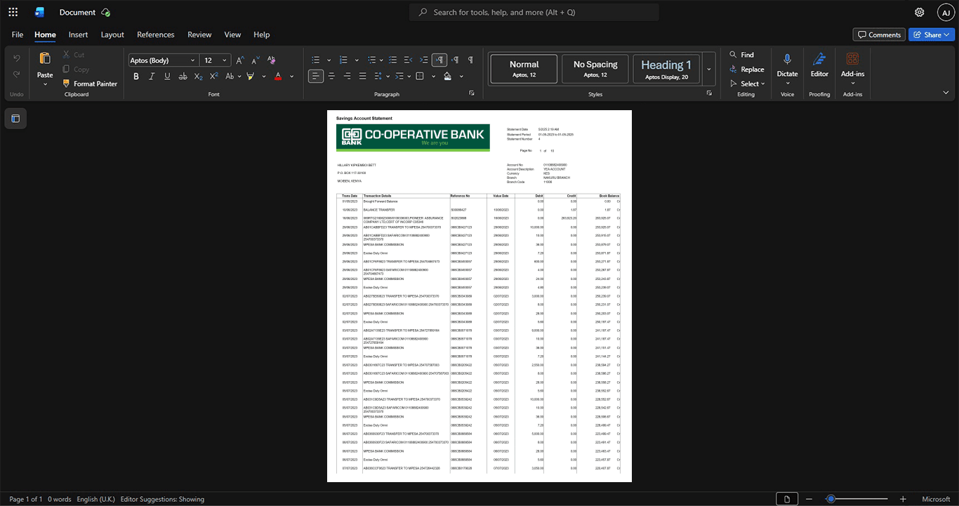959x506 pixels.
Task: Open the File menu
Action: point(18,34)
